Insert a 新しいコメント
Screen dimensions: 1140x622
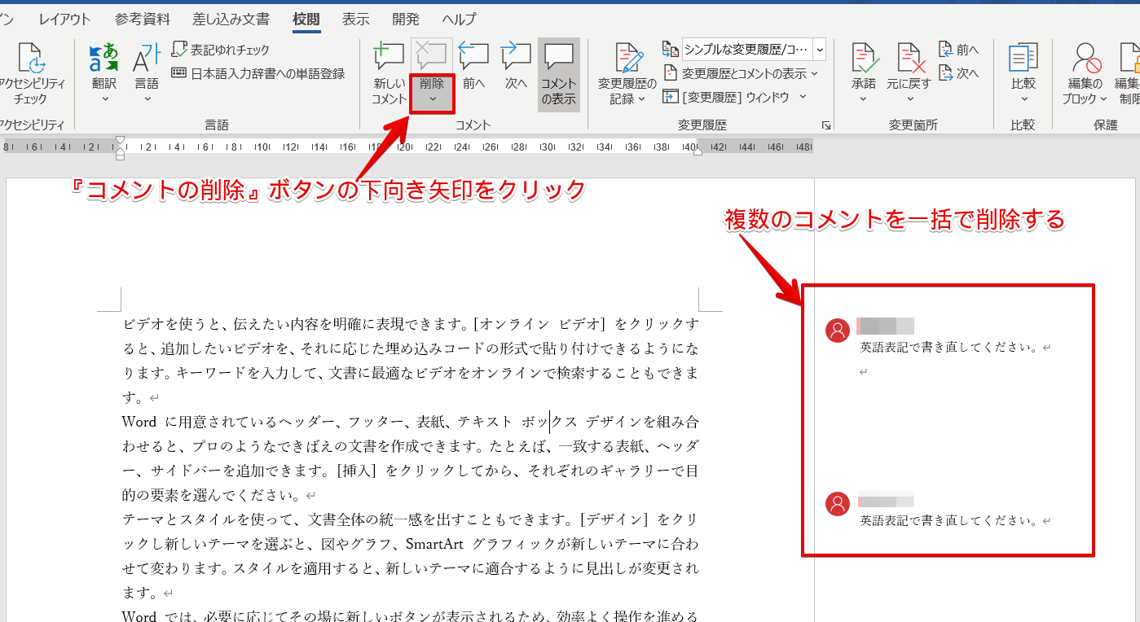click(389, 73)
